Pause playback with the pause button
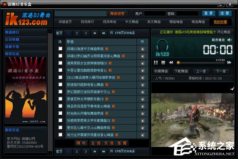Viewport: 238px width, 159px height. coord(156,62)
